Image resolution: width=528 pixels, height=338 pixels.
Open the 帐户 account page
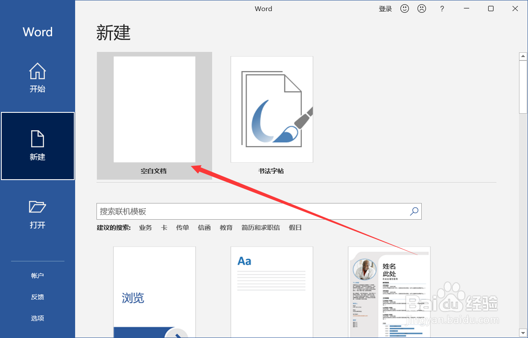point(38,275)
